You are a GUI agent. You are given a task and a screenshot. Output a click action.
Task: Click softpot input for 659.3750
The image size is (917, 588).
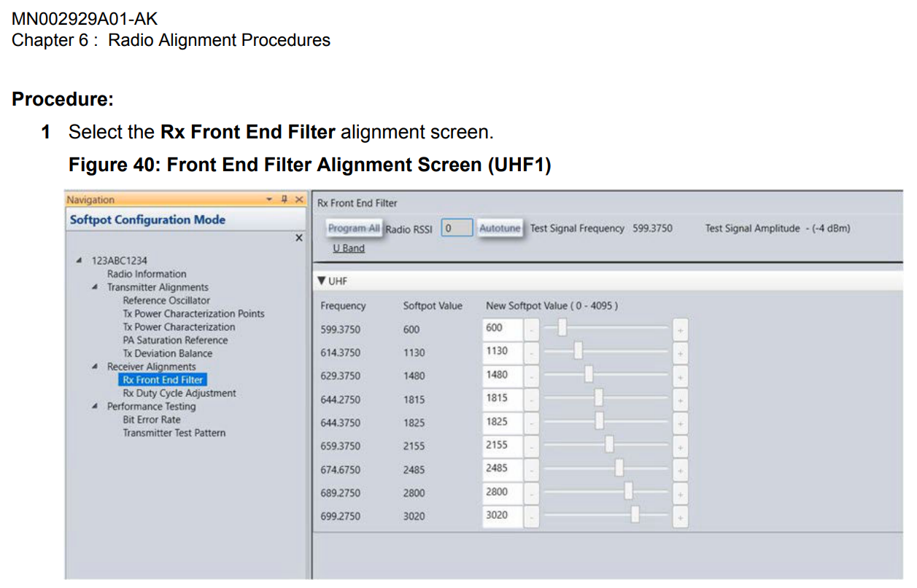tap(503, 445)
